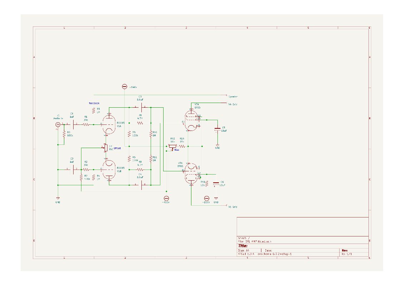Select the V3A EF86 pentode symbol
This screenshot has width=401, height=284.
tap(191, 173)
